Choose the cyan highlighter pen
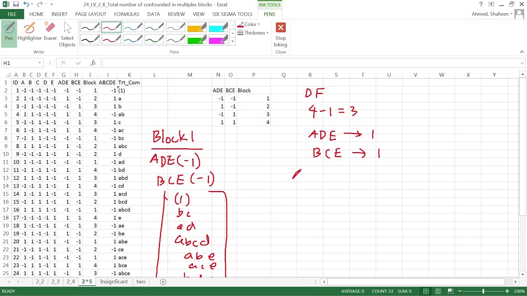Viewport: 527px width, 296px height. point(219,28)
